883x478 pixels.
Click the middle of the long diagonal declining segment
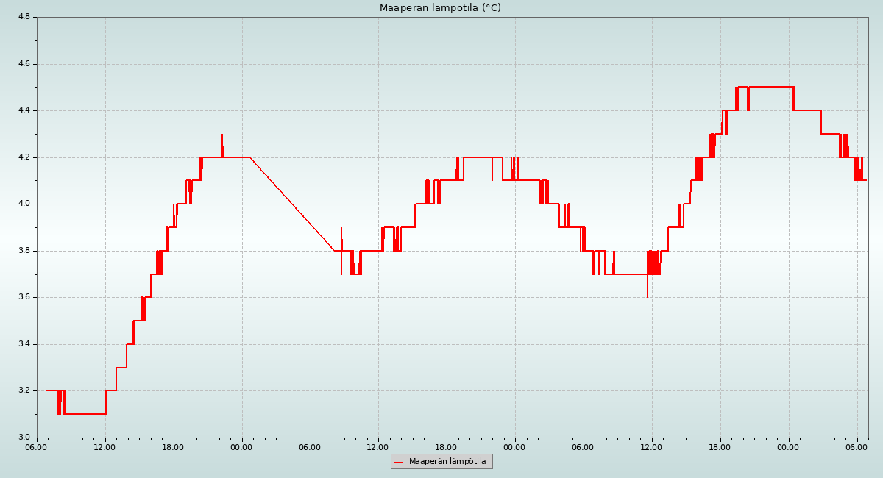click(292, 204)
